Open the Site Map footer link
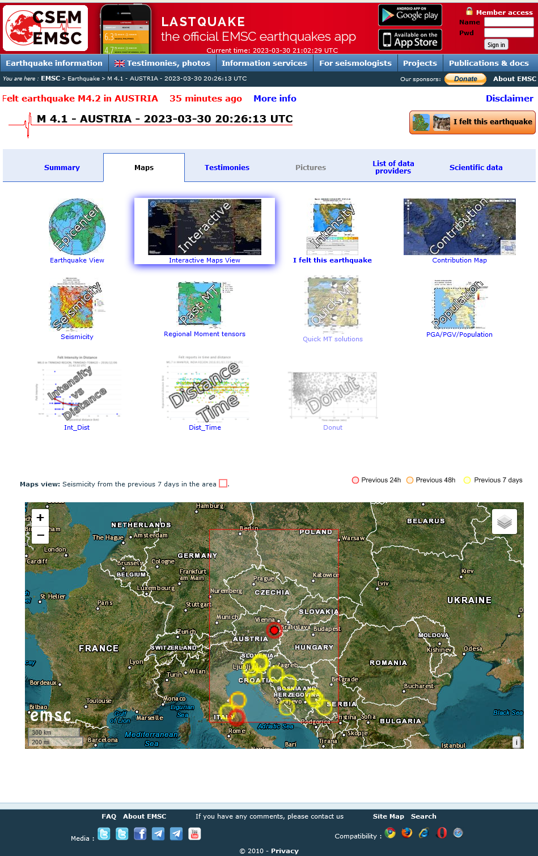 (388, 816)
